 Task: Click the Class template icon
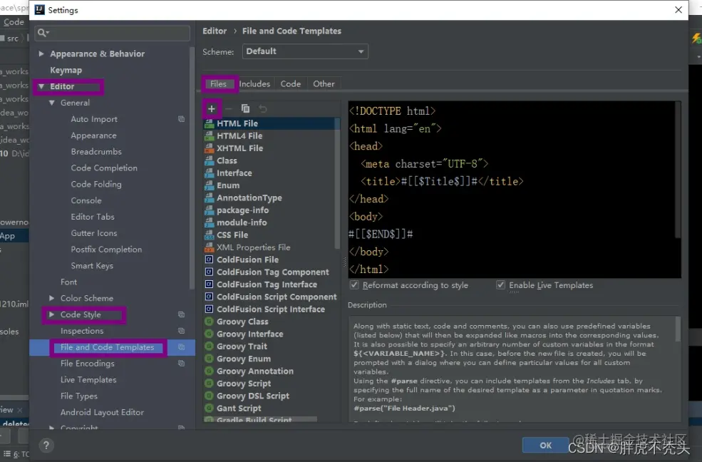[x=209, y=160]
